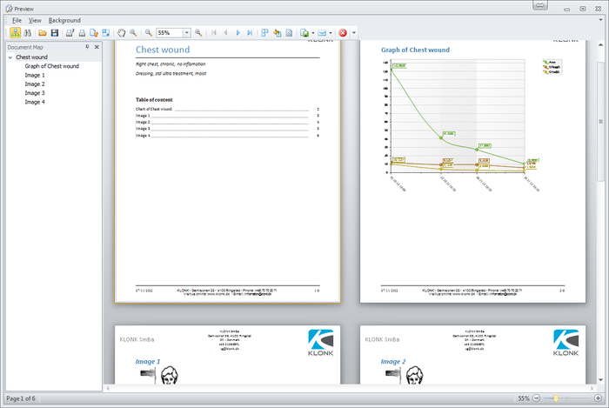Image resolution: width=609 pixels, height=408 pixels.
Task: Click the Send via e-mail icon
Action: tap(322, 33)
